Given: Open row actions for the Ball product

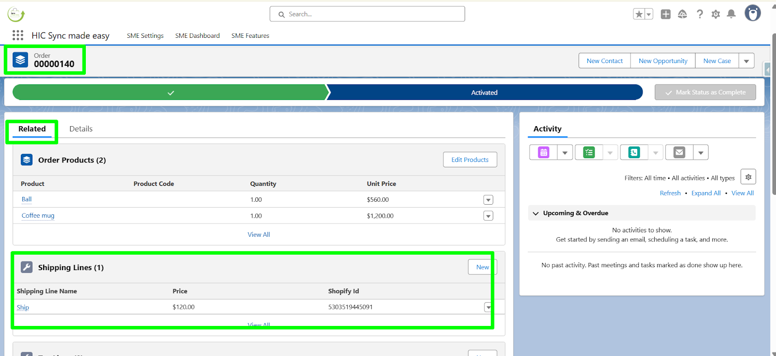Looking at the screenshot, I should pos(488,200).
